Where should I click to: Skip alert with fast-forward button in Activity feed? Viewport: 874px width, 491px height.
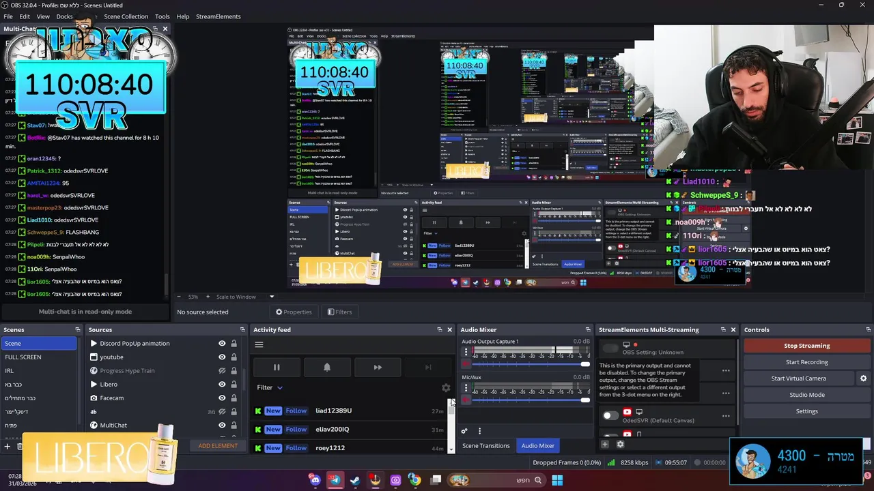coord(378,368)
